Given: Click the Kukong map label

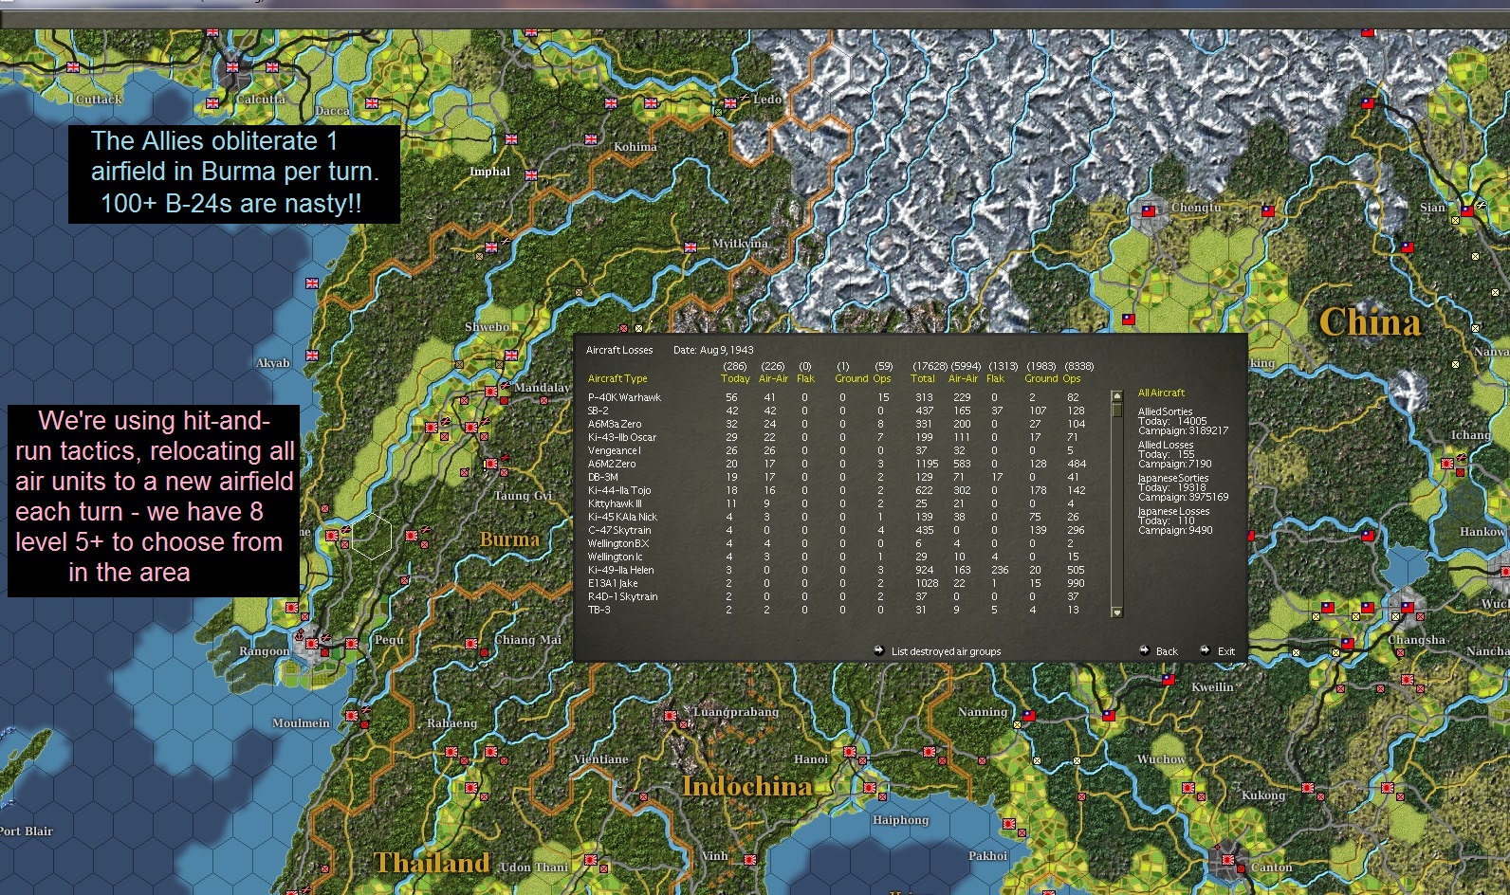Looking at the screenshot, I should click(x=1263, y=795).
